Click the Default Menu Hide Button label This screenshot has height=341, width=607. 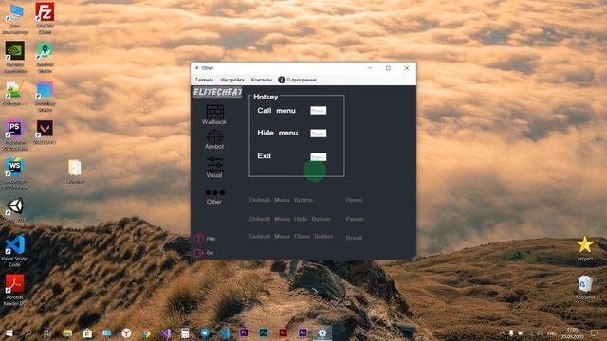pyautogui.click(x=290, y=219)
